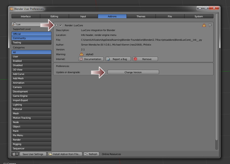Open the LuxCore Documentation link
The image size is (230, 164).
click(91, 59)
